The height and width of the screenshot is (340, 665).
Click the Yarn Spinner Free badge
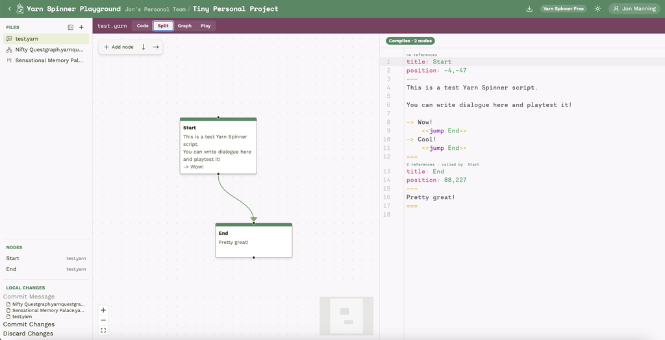(563, 8)
